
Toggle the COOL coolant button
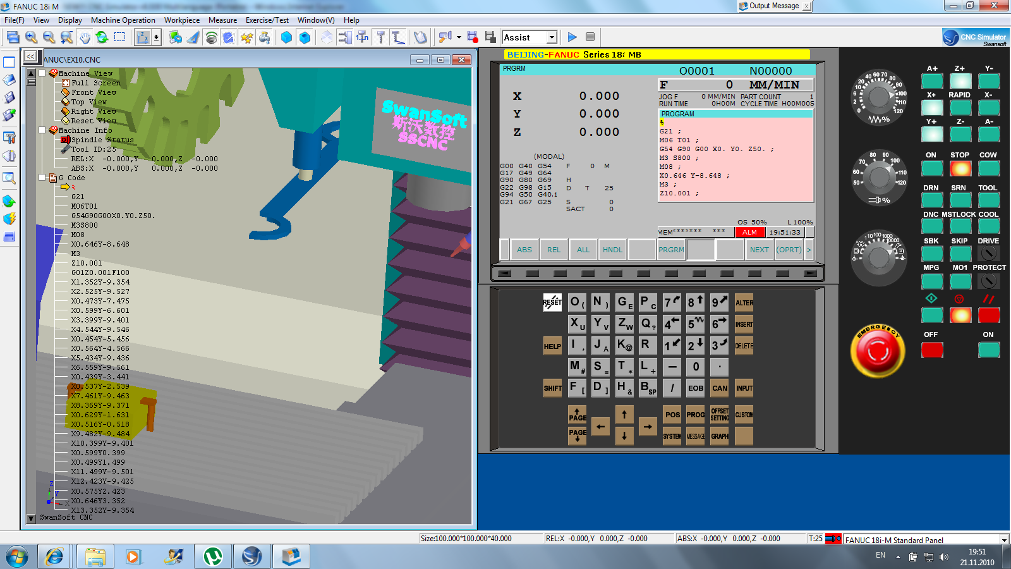989,226
